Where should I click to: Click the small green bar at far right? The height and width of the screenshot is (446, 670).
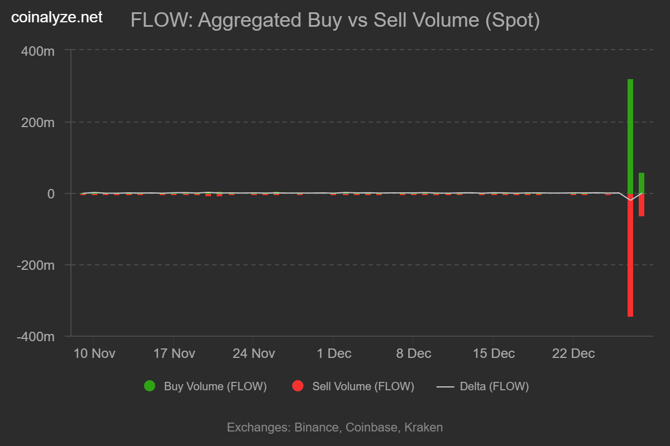(x=642, y=183)
